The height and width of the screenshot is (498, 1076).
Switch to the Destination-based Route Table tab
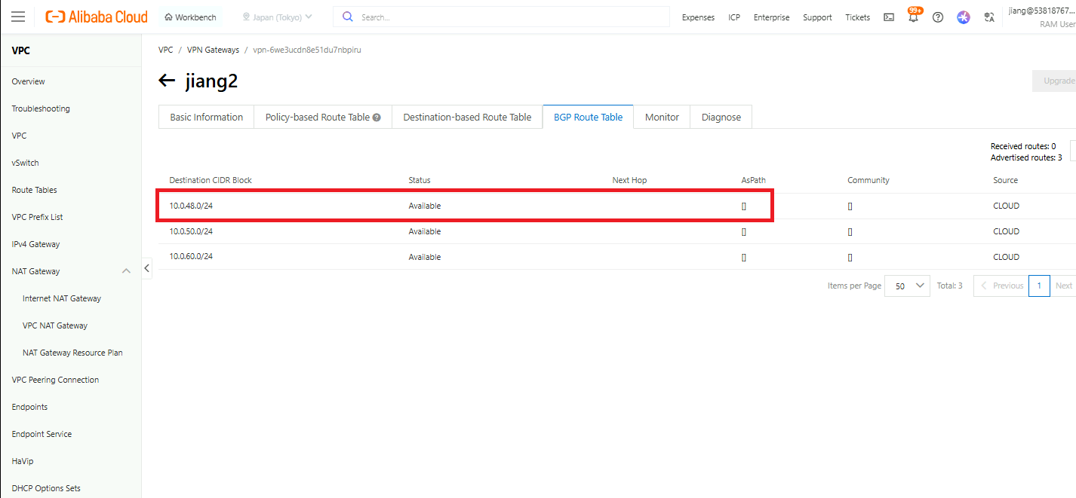467,117
